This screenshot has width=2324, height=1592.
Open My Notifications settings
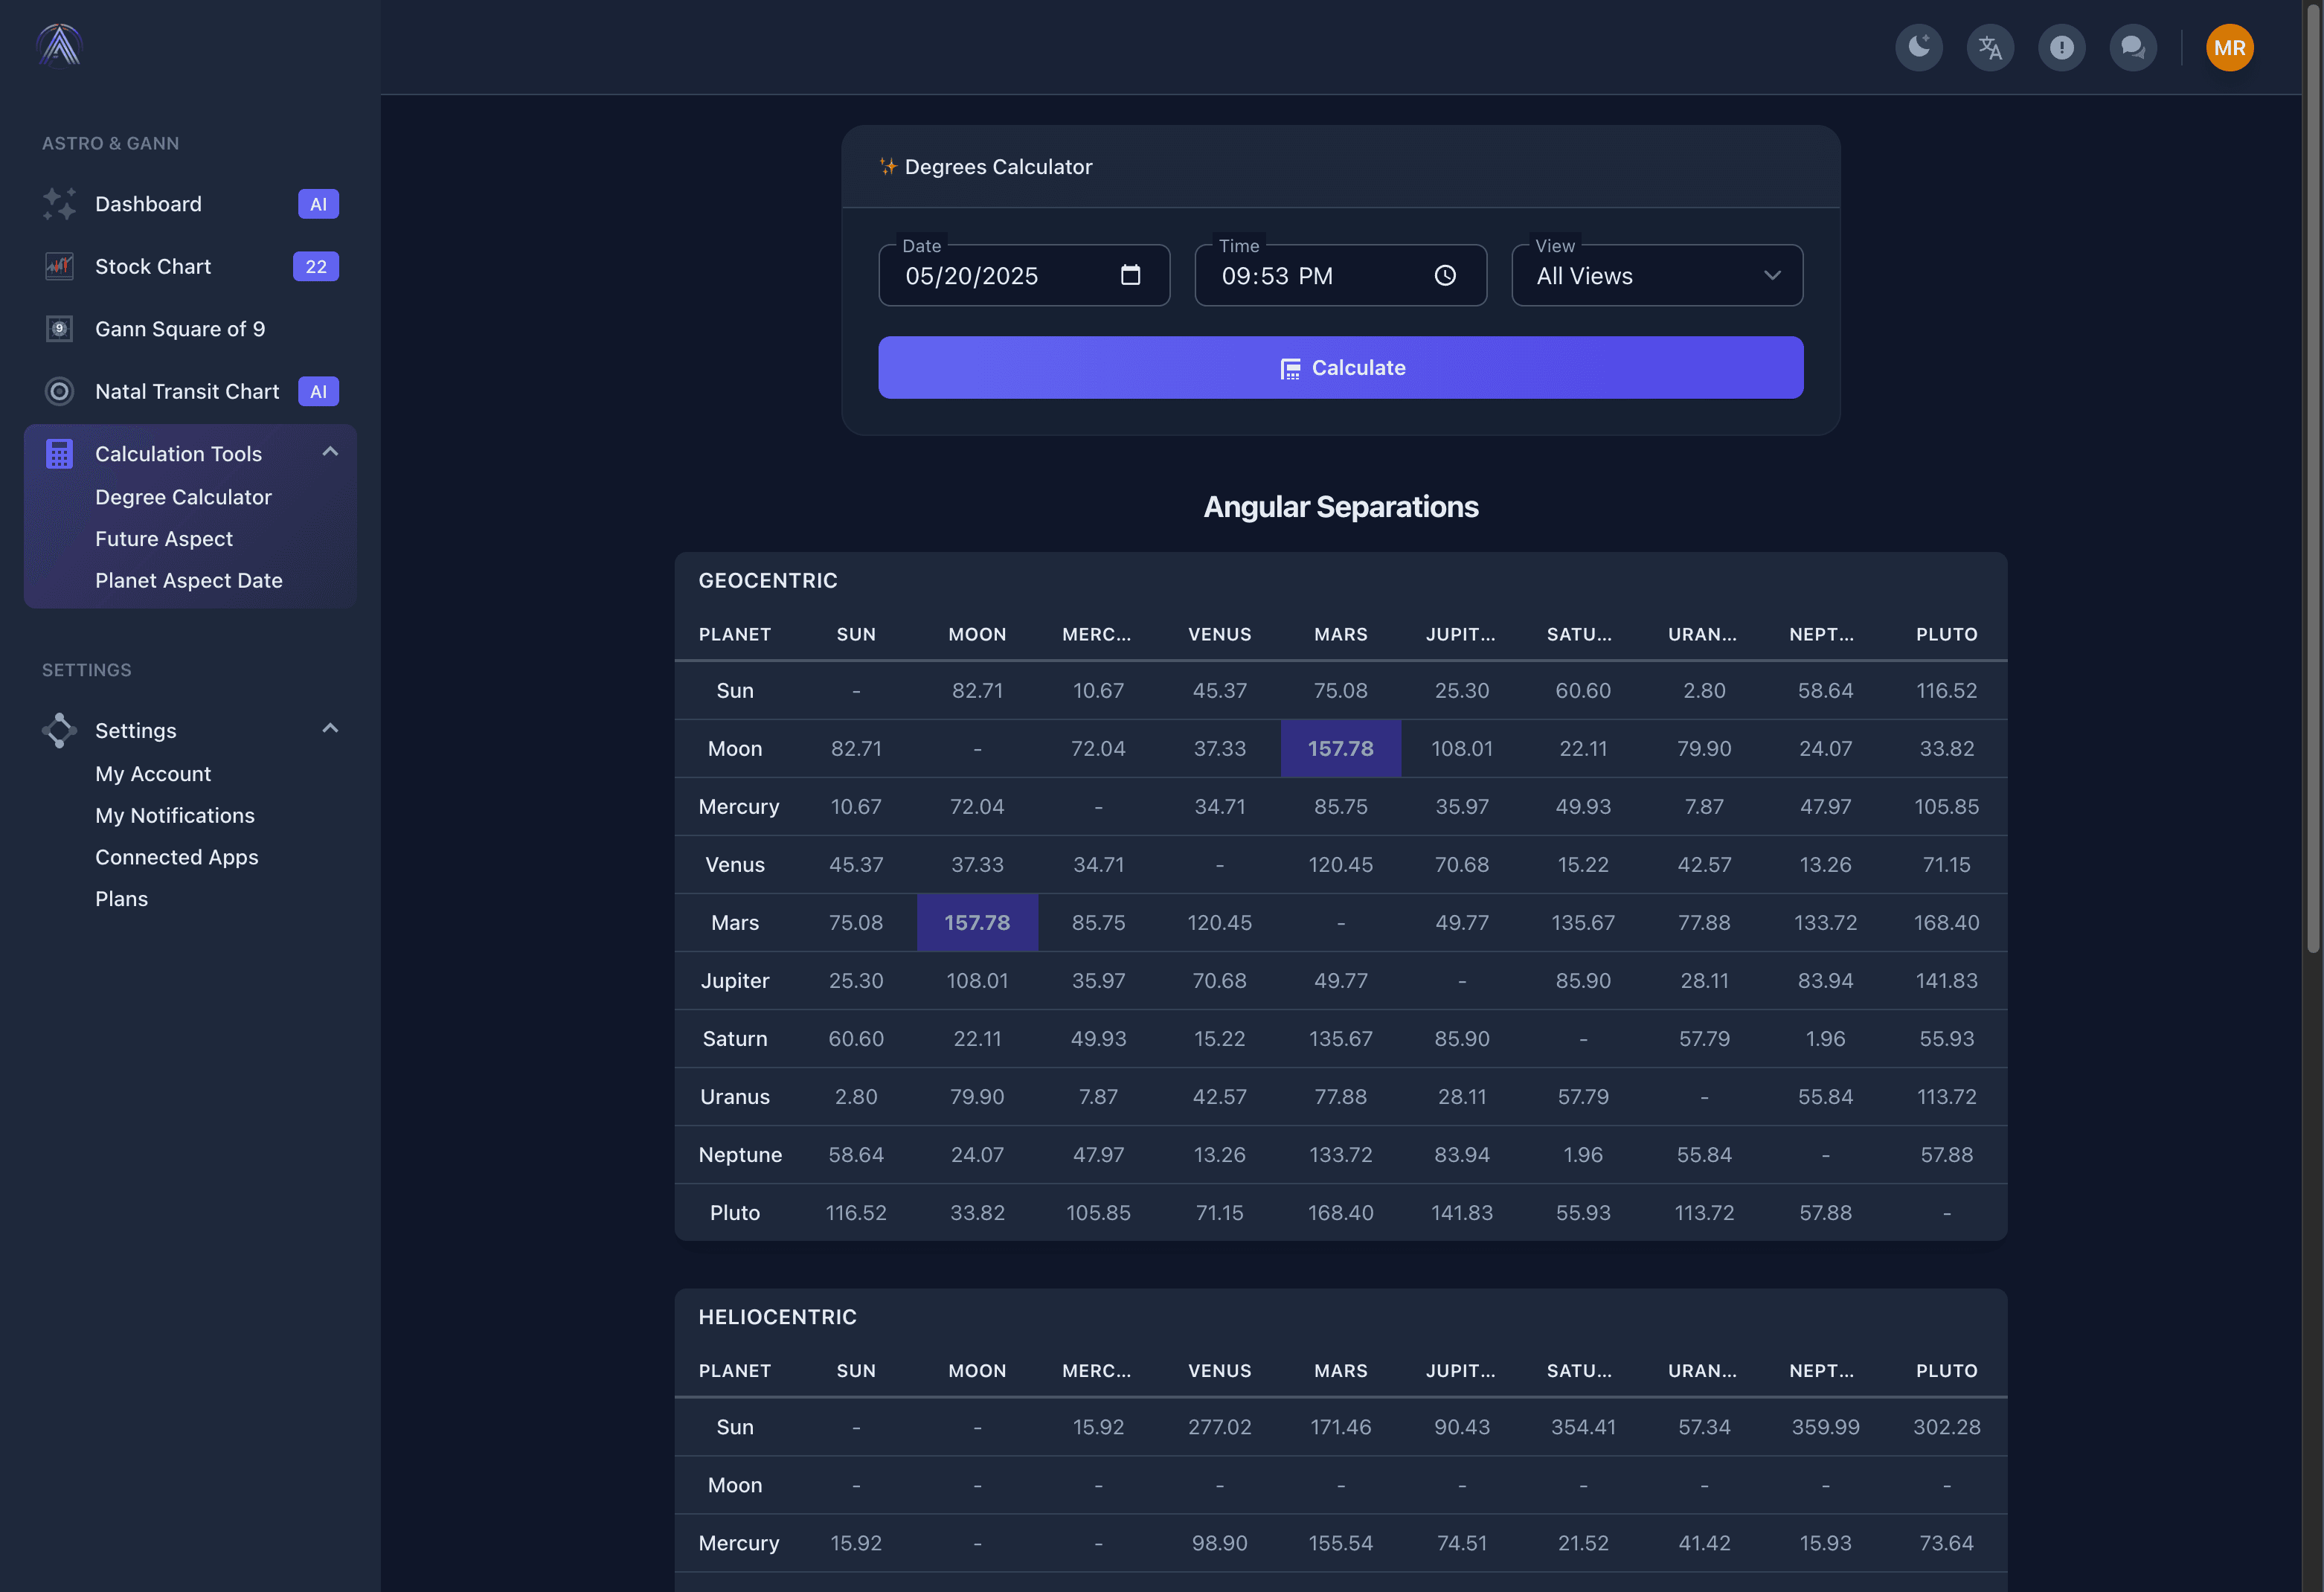[175, 816]
